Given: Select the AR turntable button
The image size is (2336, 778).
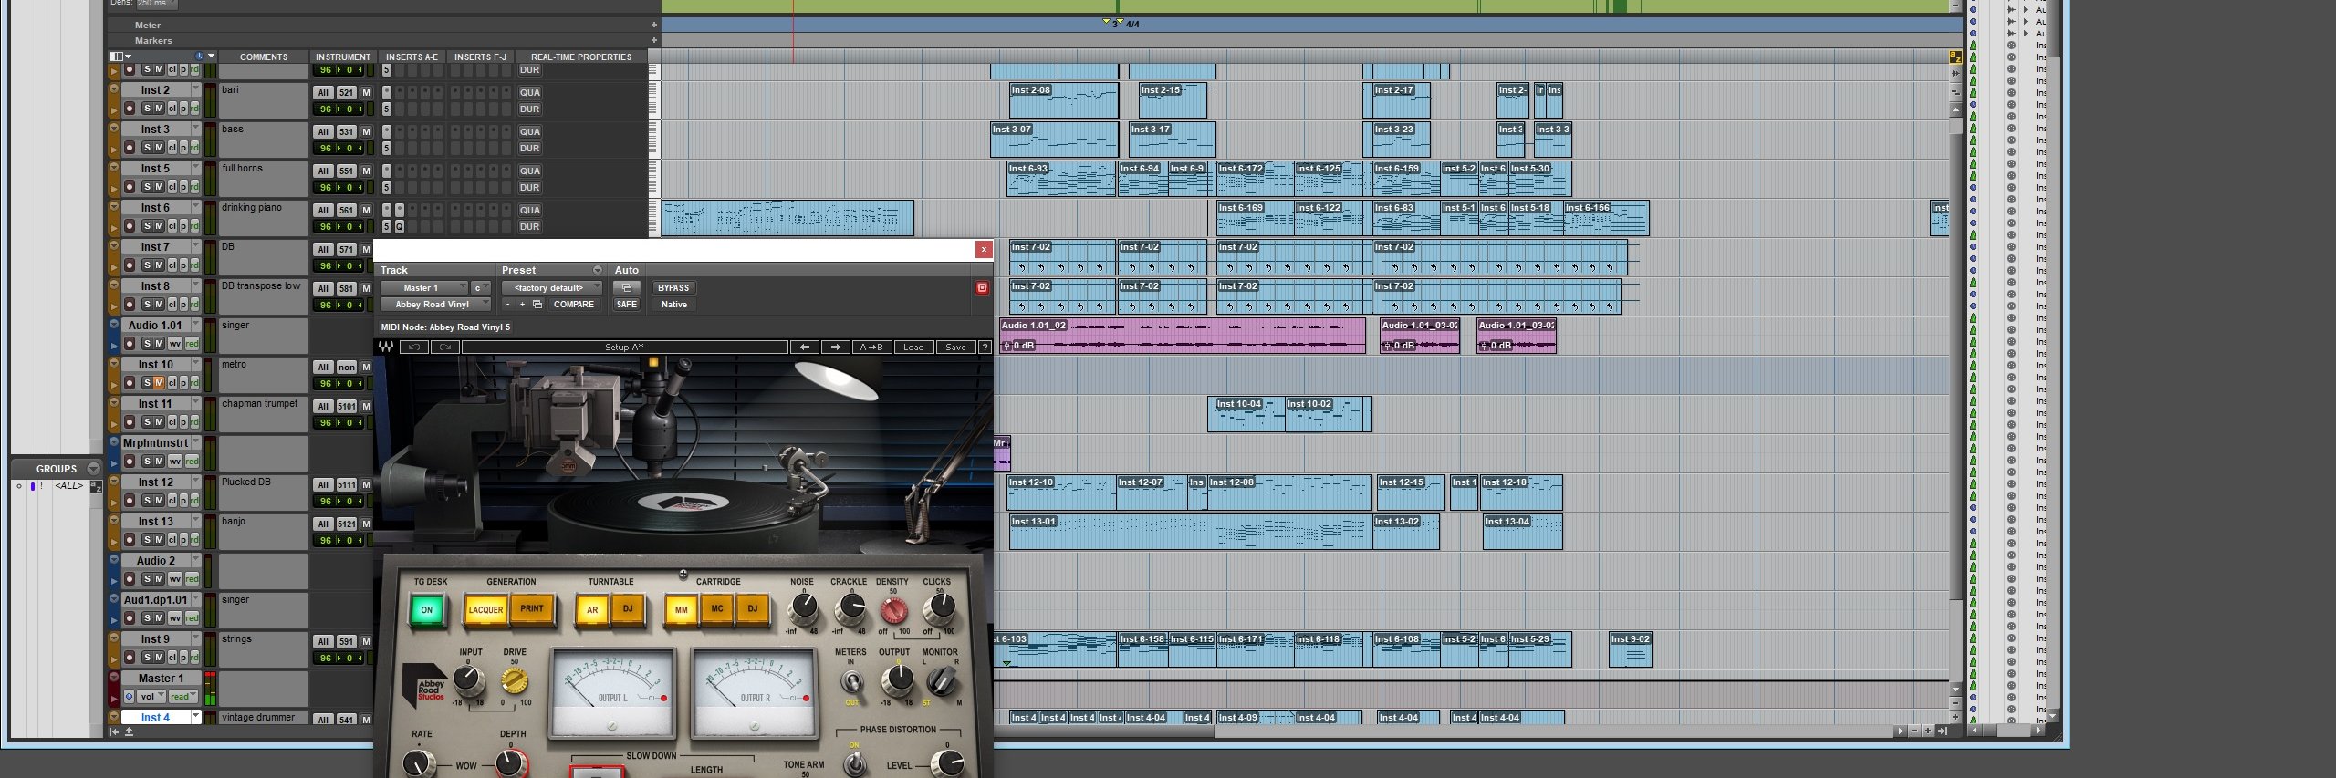Looking at the screenshot, I should point(592,610).
